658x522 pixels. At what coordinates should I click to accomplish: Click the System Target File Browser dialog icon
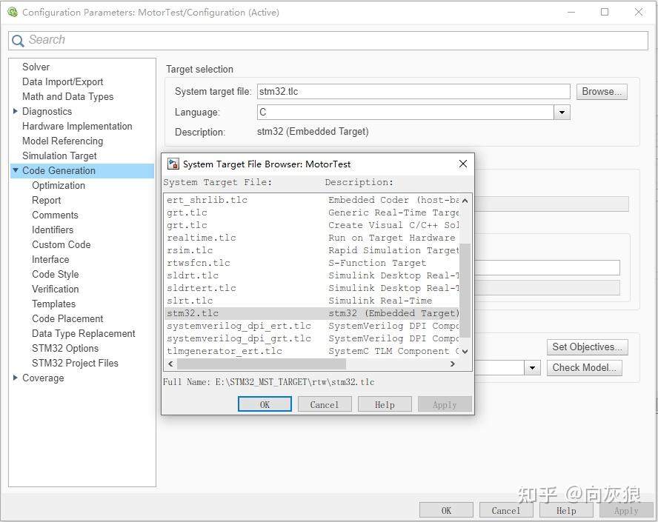pyautogui.click(x=173, y=164)
